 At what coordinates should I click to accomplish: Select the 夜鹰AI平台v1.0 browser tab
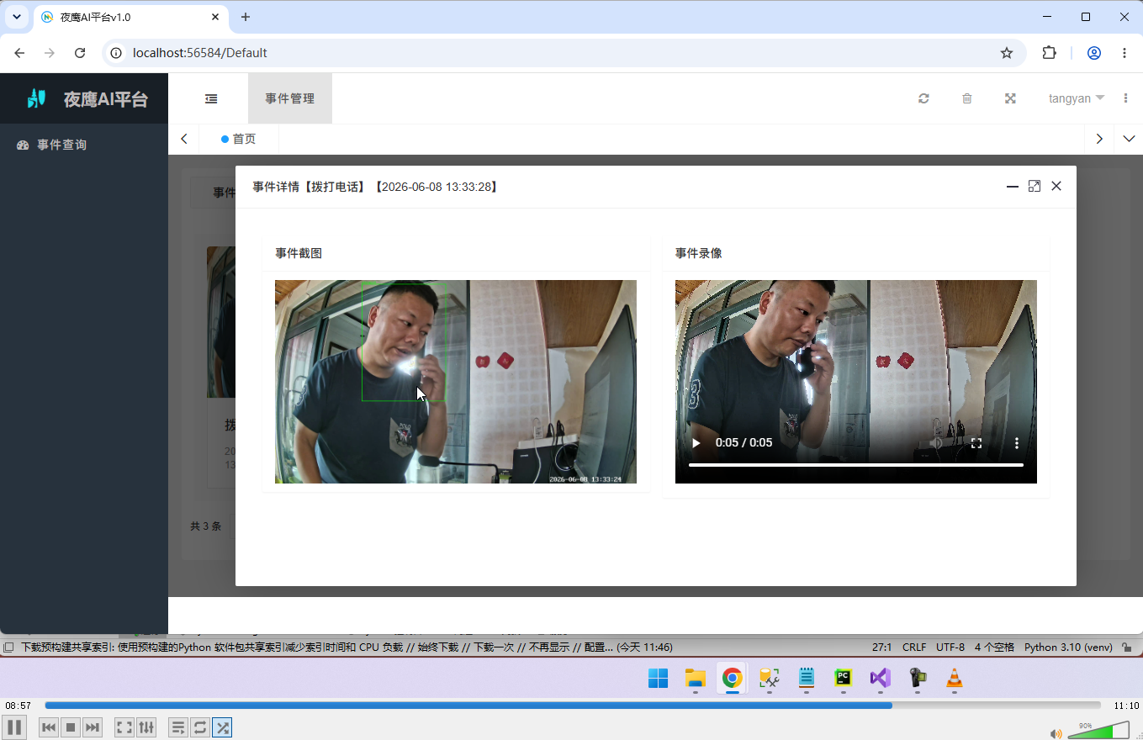pyautogui.click(x=132, y=17)
